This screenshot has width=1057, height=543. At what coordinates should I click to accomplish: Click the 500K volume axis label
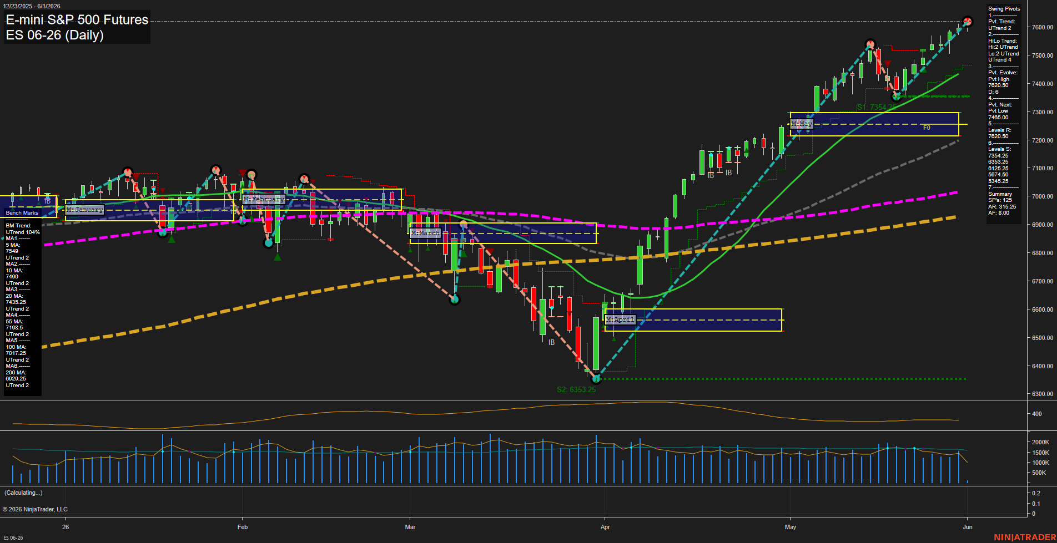click(x=1039, y=473)
